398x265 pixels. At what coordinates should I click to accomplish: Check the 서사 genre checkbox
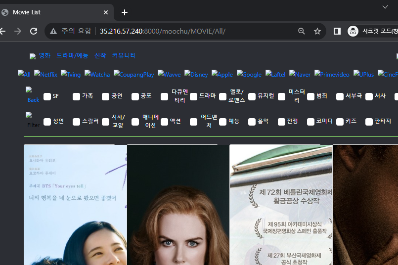coord(369,96)
